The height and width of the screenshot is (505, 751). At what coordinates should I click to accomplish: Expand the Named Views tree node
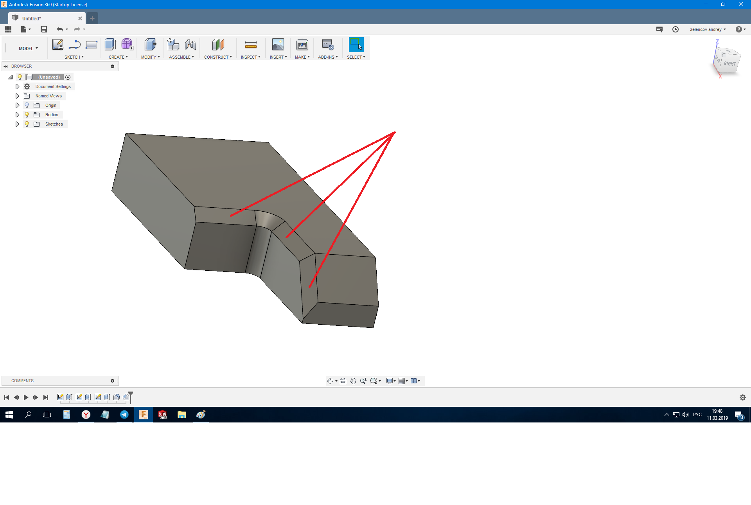click(17, 96)
